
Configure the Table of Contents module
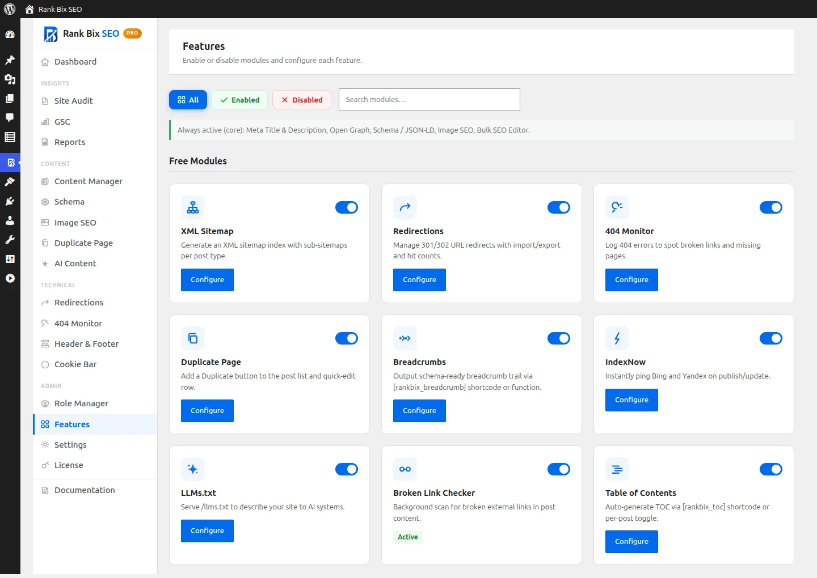(x=631, y=542)
